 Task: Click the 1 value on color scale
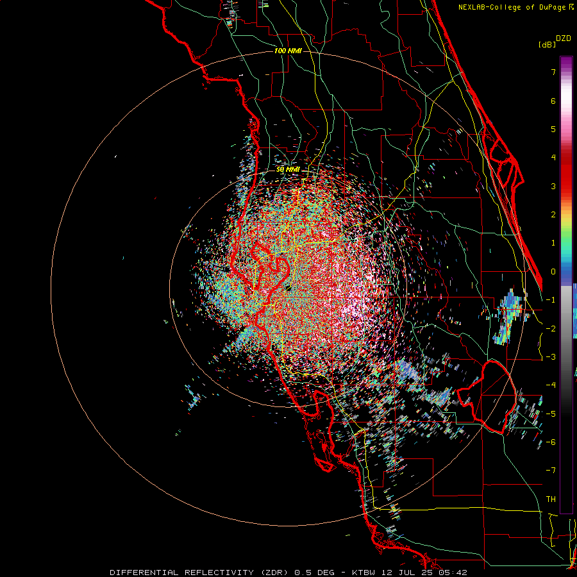click(x=553, y=243)
